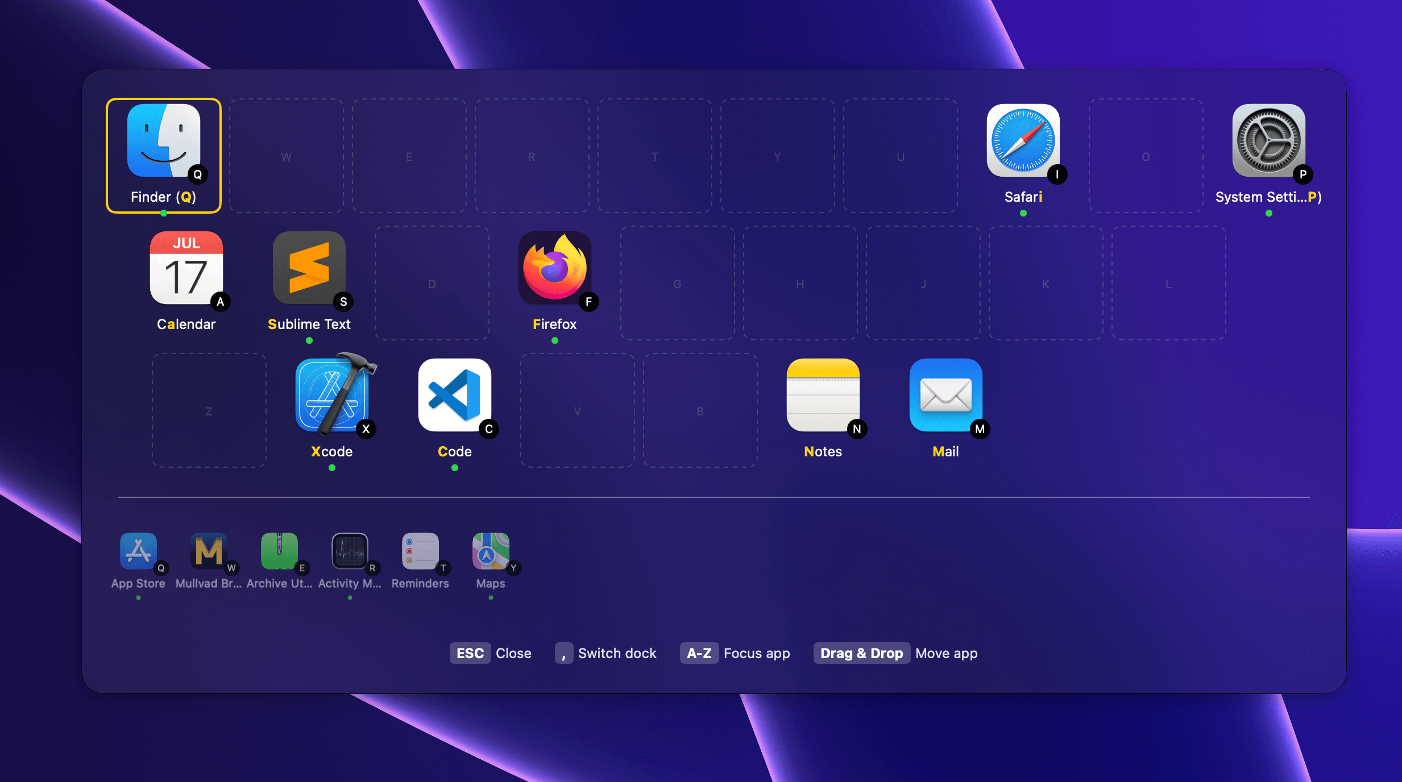Select the empty G key slot
The width and height of the screenshot is (1402, 782).
tap(678, 283)
